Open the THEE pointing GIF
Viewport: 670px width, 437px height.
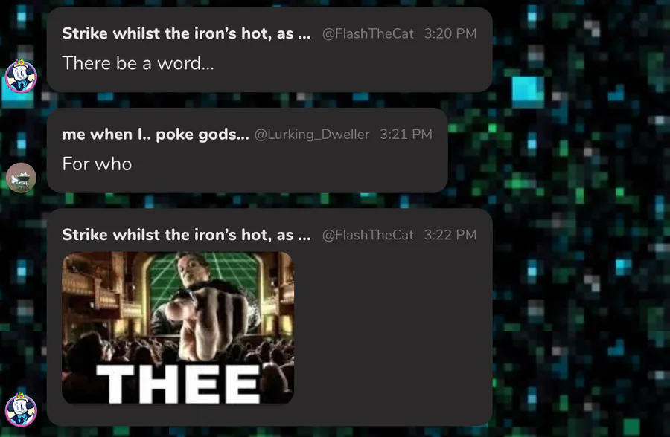[178, 328]
